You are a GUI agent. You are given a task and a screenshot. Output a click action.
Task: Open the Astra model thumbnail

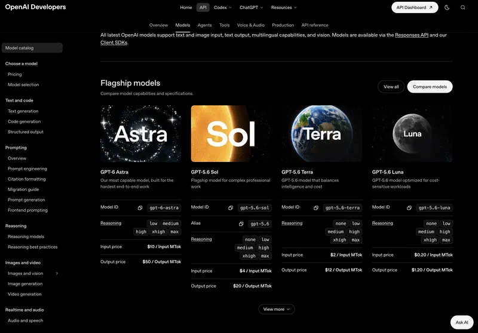coord(140,133)
